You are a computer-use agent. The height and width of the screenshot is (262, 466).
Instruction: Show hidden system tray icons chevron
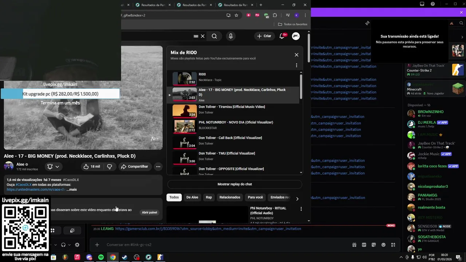pyautogui.click(x=401, y=257)
